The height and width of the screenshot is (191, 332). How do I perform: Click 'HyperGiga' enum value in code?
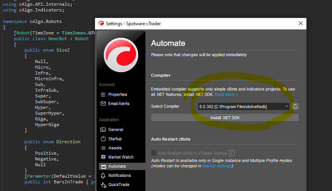pyautogui.click(x=47, y=125)
